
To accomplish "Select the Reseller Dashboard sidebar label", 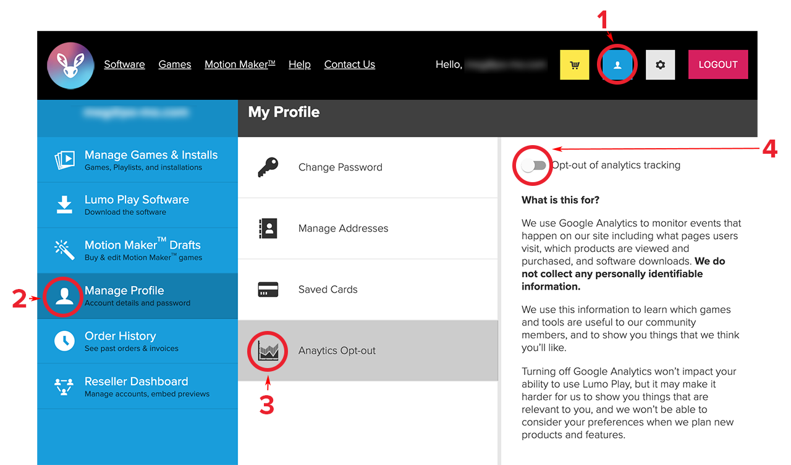I will point(137,382).
